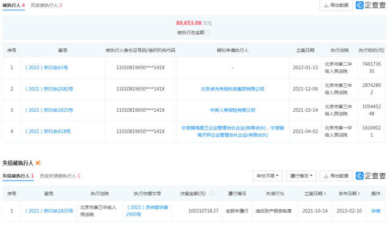
Task: Click the 疑似申请执行人 column header
Action: [232, 50]
